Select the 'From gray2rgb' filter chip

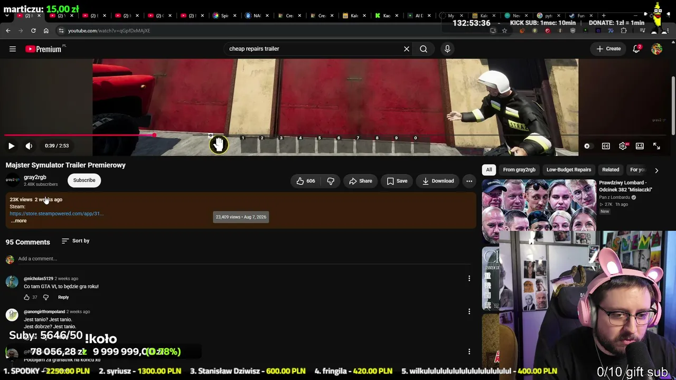tap(519, 170)
